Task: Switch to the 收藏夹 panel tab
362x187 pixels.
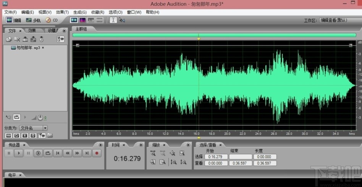Action: (53, 30)
